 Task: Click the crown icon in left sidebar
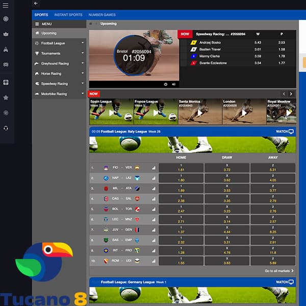coord(6,35)
